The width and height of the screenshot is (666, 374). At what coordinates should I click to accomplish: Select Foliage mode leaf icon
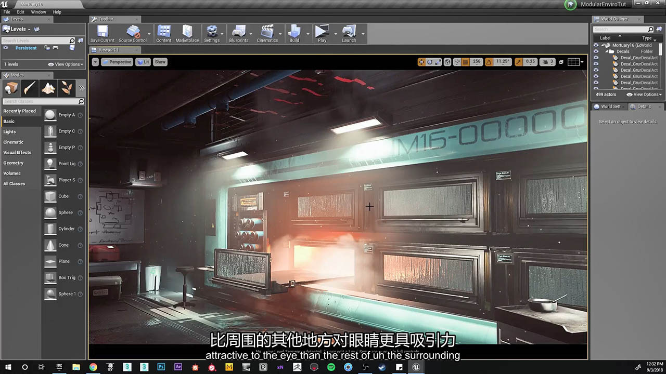click(x=67, y=88)
